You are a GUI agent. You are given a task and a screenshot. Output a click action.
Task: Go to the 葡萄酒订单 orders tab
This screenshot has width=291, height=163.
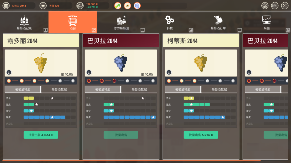click(218, 22)
